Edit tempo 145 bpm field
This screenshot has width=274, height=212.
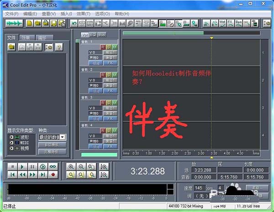[x=200, y=188]
